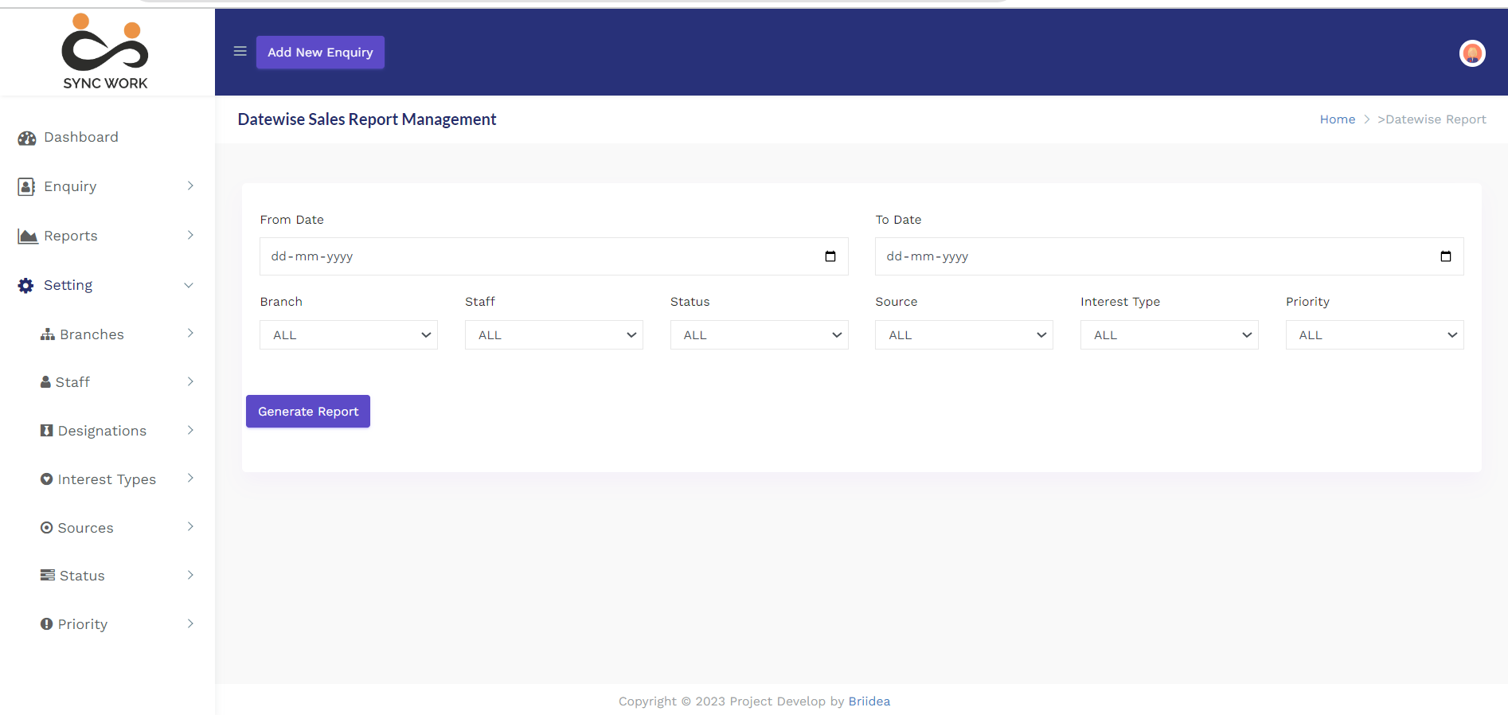Open the Source filter dropdown
Viewport: 1508px width, 715px height.
click(964, 335)
